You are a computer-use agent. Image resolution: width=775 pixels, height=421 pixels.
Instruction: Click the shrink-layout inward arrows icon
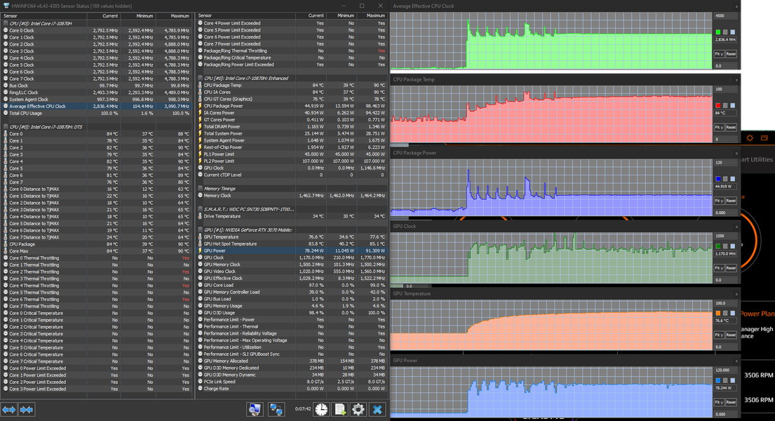click(x=27, y=410)
